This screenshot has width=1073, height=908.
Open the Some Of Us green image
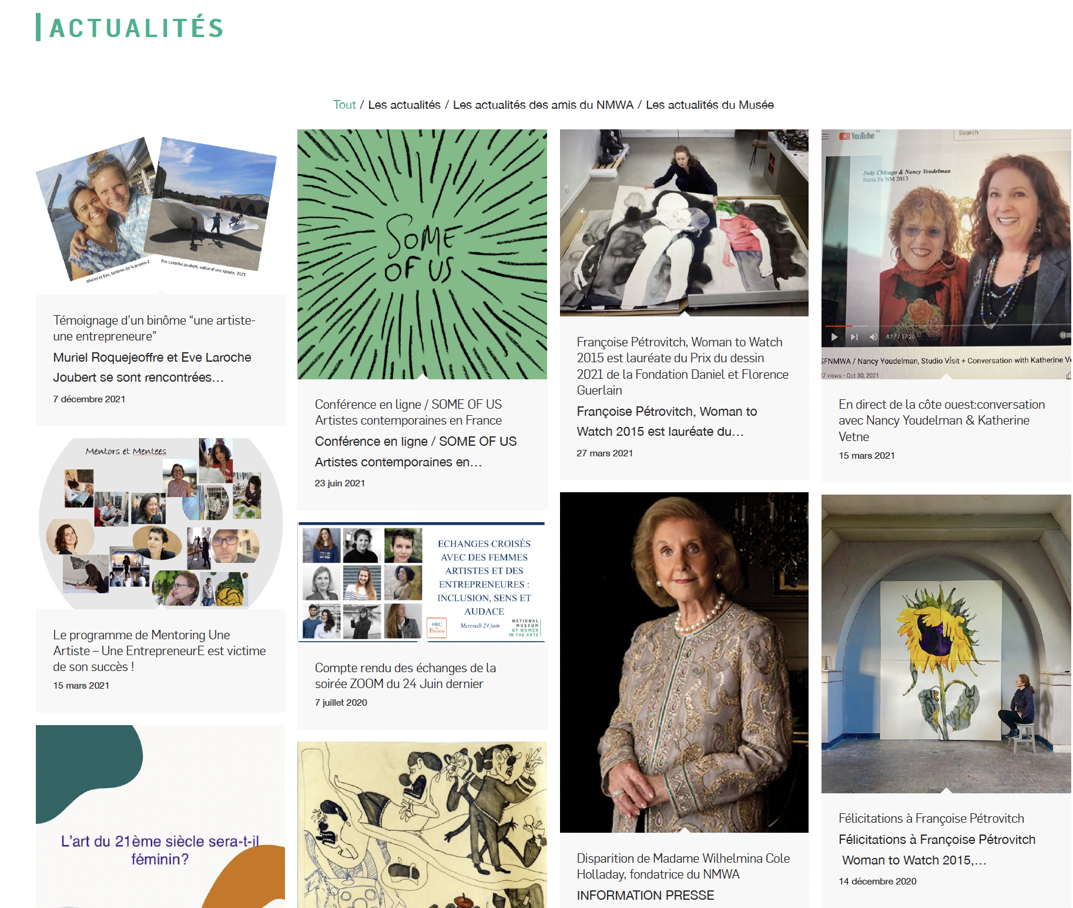[x=422, y=254]
